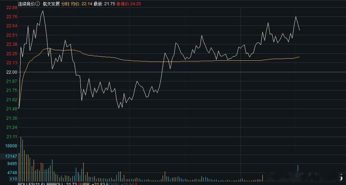Click the 21.62 price axis label
Viewport: 346px width, 185px height.
coord(12,100)
